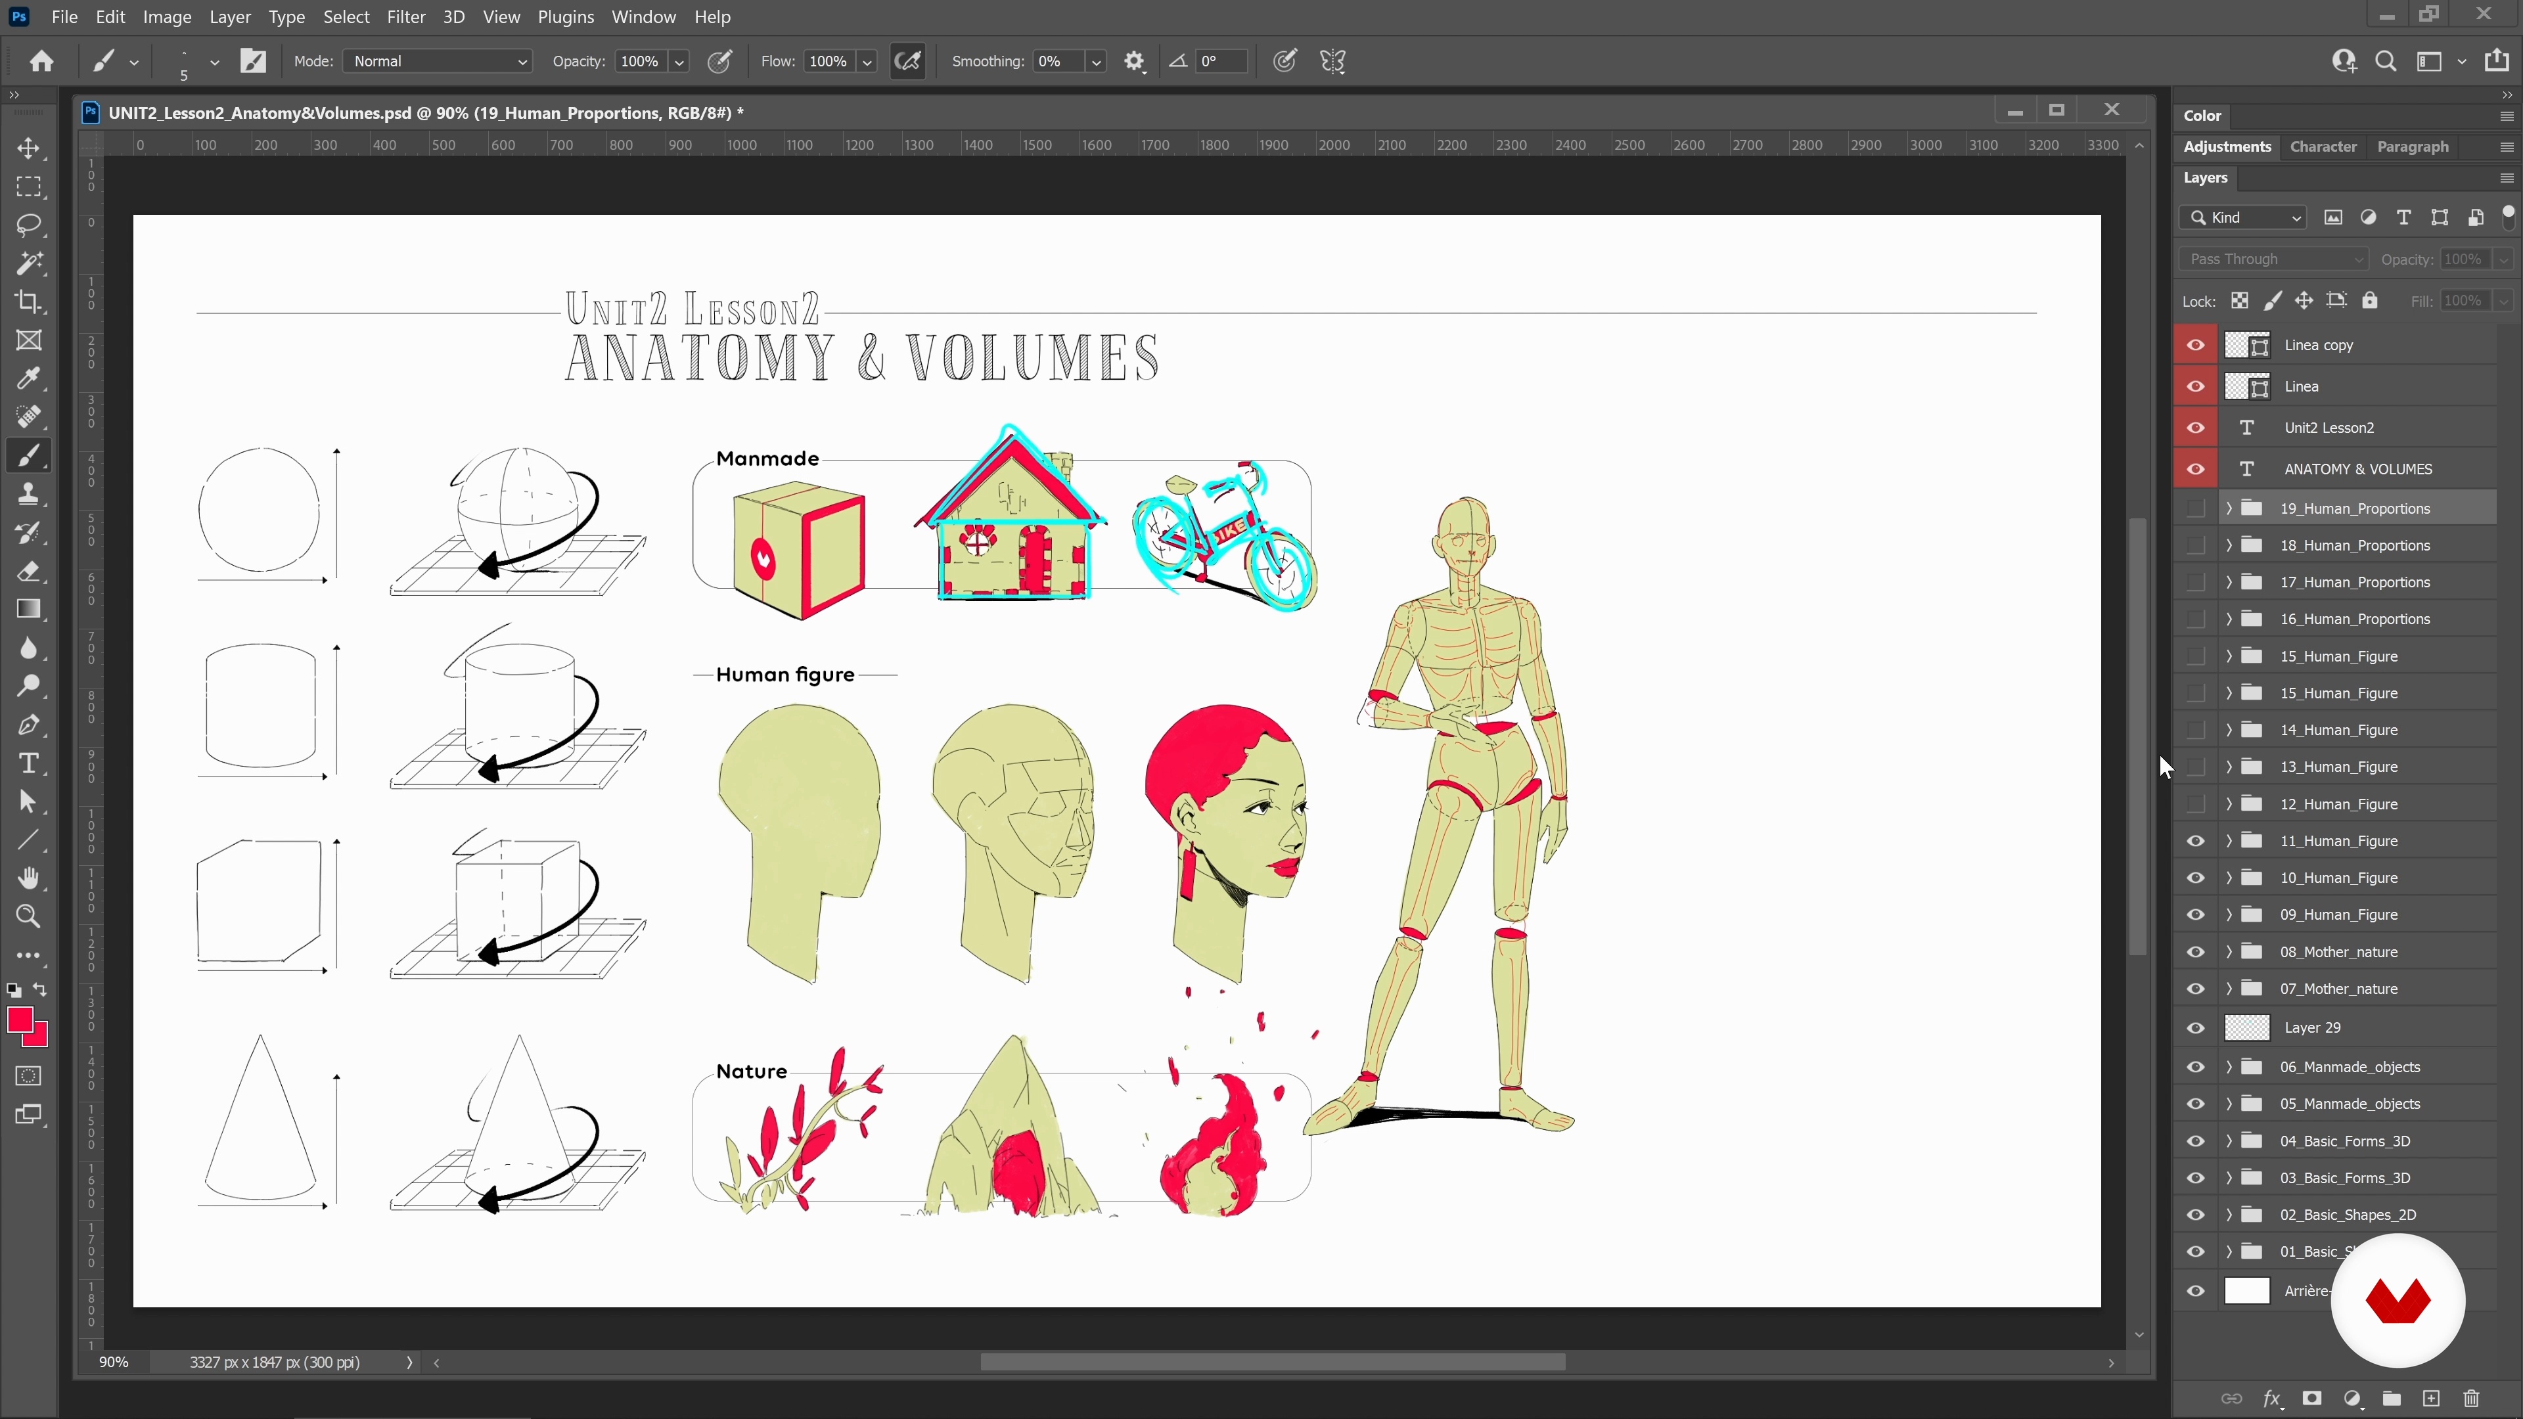The image size is (2523, 1419).
Task: Hide the 11_Human_Figure group
Action: pyautogui.click(x=2196, y=841)
